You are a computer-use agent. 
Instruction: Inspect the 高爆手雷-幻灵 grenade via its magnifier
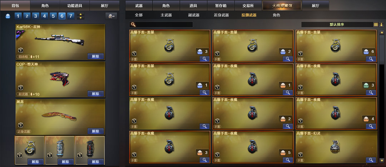[371, 160]
